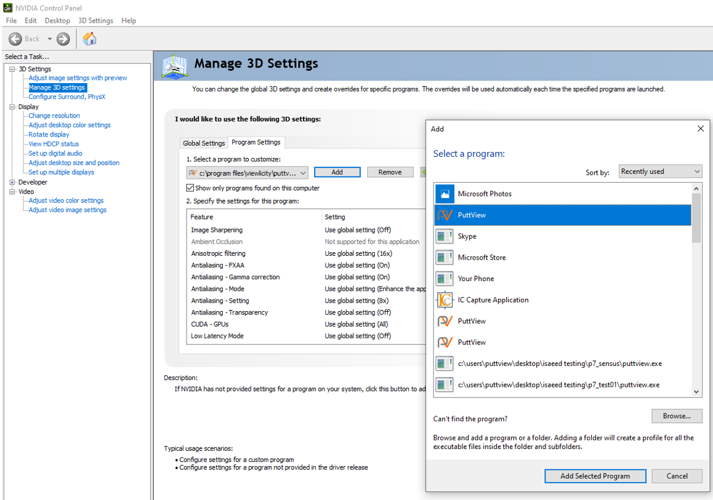Click the Back arrow toolbar icon
Viewport: 713px width, 500px height.
pyautogui.click(x=15, y=39)
